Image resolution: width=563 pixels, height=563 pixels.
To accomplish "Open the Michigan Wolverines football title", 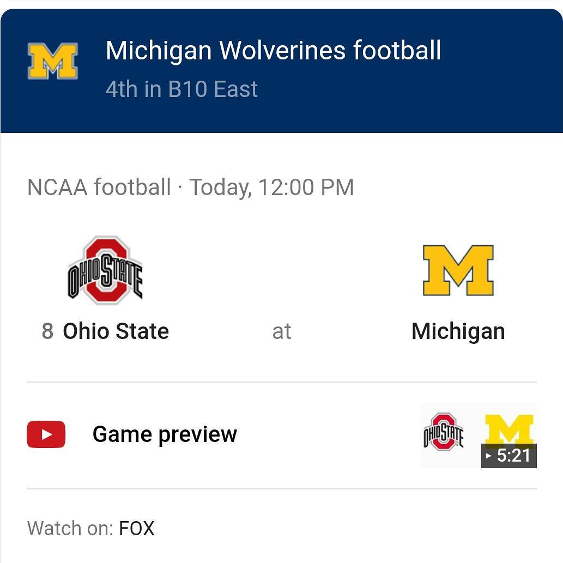I will coord(273,50).
